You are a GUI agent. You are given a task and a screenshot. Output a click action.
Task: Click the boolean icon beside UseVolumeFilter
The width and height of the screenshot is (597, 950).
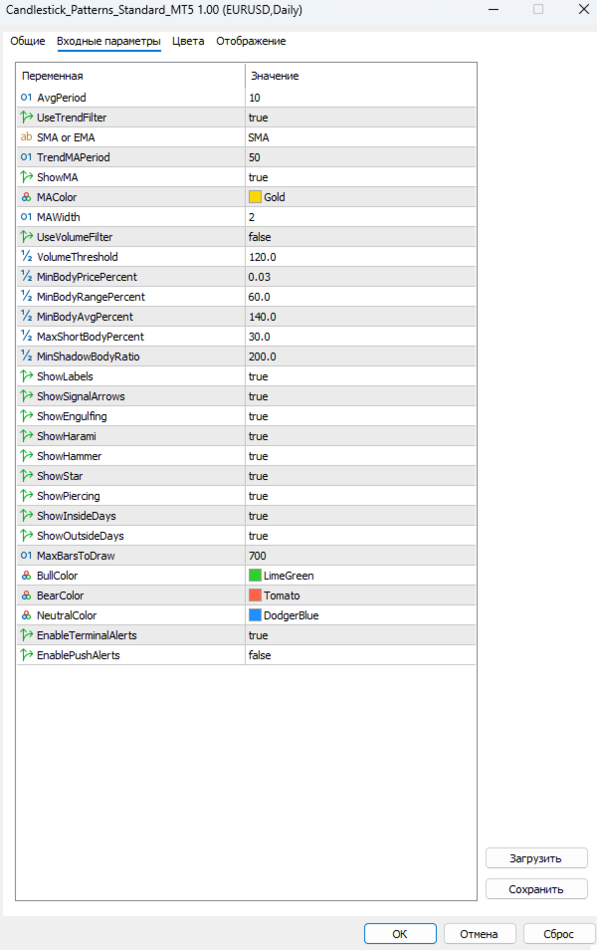pyautogui.click(x=26, y=237)
